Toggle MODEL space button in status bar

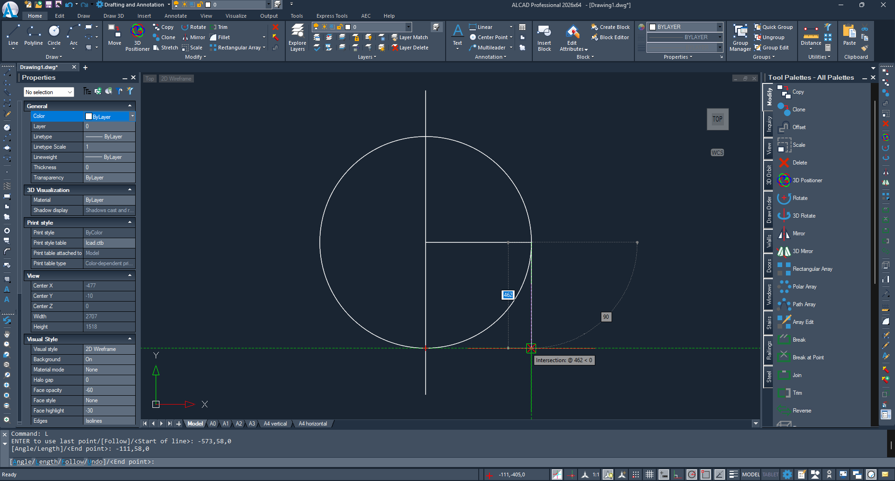750,474
